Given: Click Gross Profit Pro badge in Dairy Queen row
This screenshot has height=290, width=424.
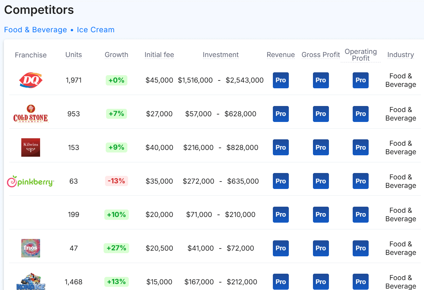Looking at the screenshot, I should 321,80.
